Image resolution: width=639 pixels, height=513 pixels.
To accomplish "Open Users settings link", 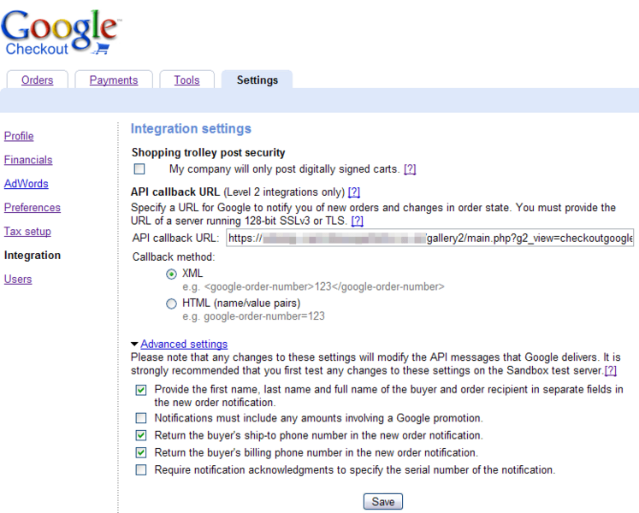I will click(18, 279).
